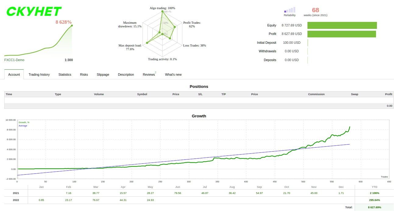Click the 2021 year row label
The width and height of the screenshot is (394, 211).
16,193
